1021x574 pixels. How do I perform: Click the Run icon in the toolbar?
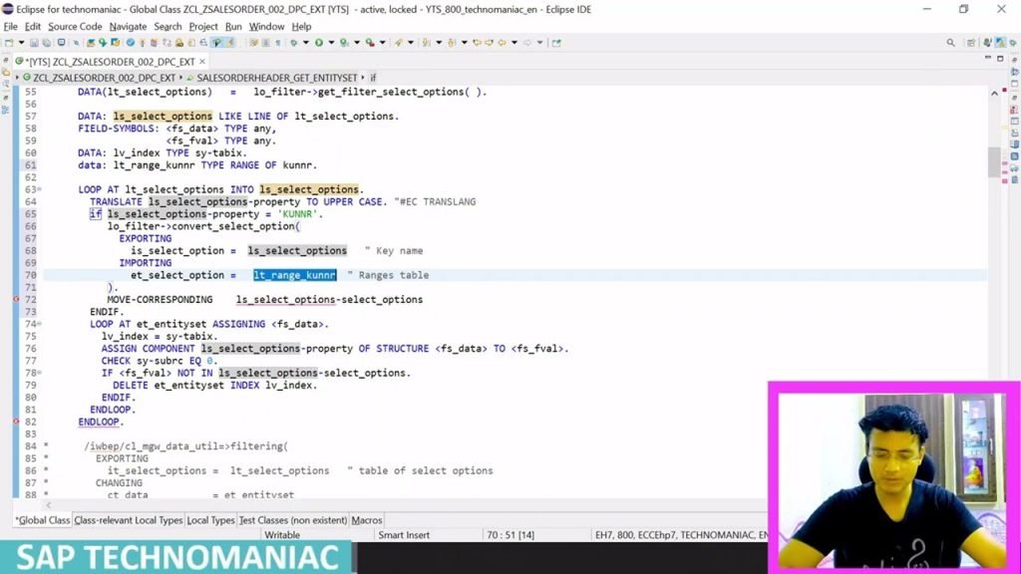click(x=319, y=43)
